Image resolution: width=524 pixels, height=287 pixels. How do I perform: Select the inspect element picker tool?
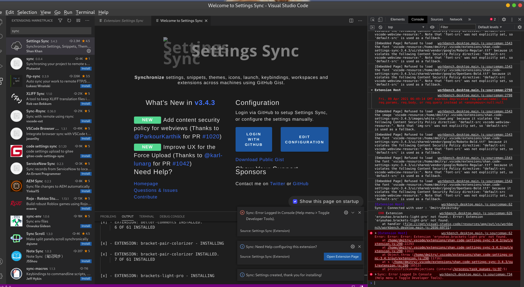pos(373,19)
